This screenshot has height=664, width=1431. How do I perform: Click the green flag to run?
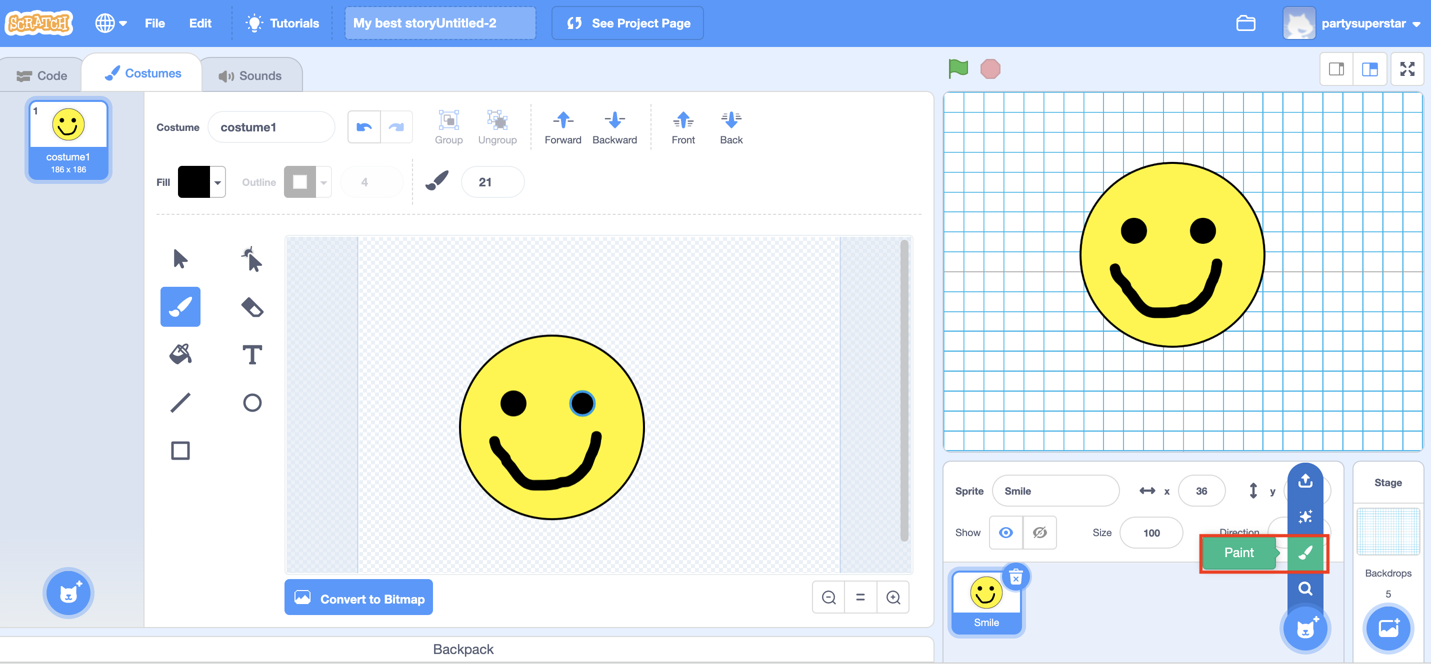pyautogui.click(x=958, y=69)
